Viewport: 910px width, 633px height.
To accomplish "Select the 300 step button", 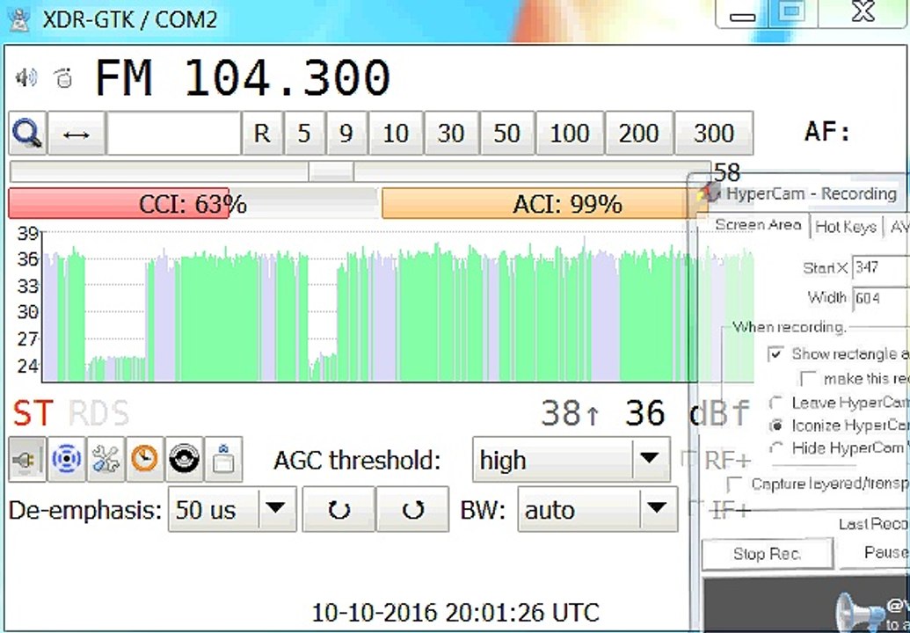I will click(714, 134).
